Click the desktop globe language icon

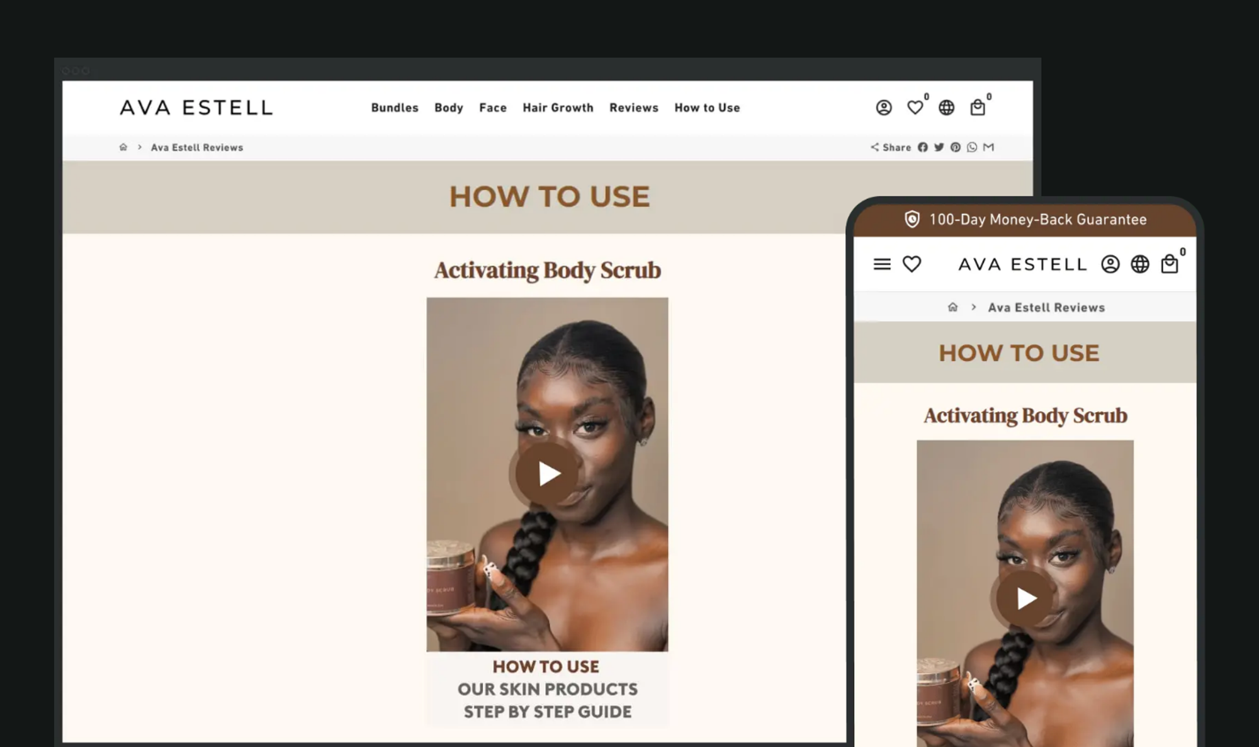click(x=946, y=108)
